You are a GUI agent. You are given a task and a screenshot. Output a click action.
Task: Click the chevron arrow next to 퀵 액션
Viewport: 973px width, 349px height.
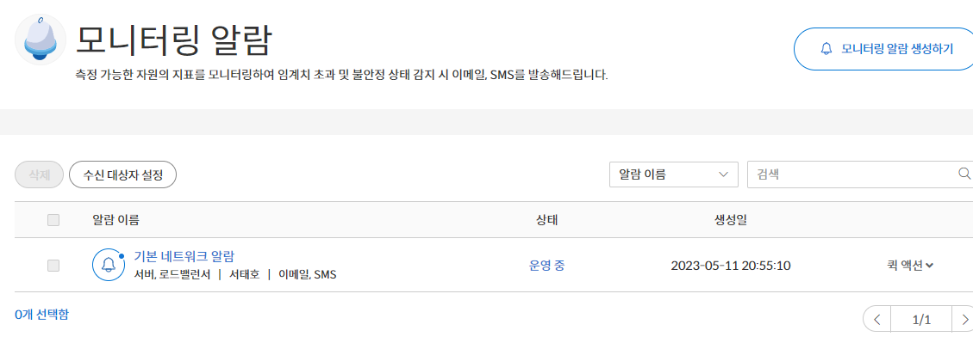click(930, 266)
